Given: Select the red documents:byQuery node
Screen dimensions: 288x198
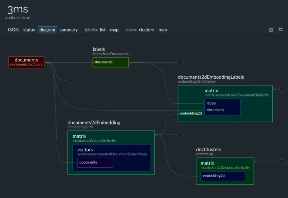Looking at the screenshot, I should pyautogui.click(x=26, y=62).
